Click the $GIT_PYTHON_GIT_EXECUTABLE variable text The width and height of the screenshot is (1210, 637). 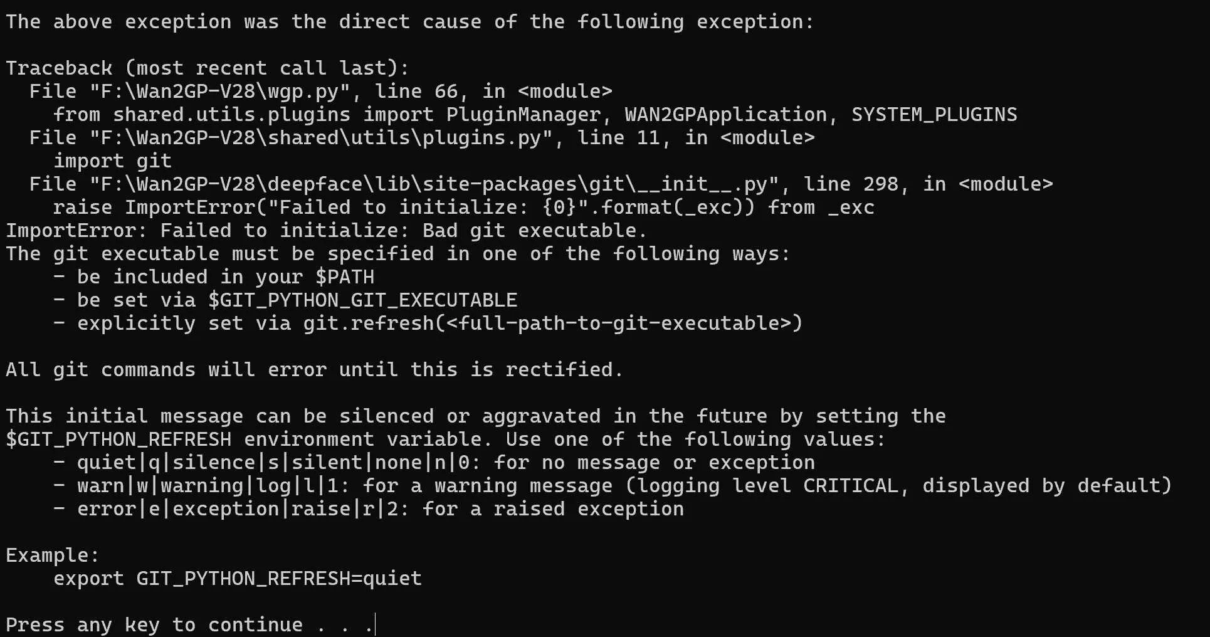[x=362, y=300]
